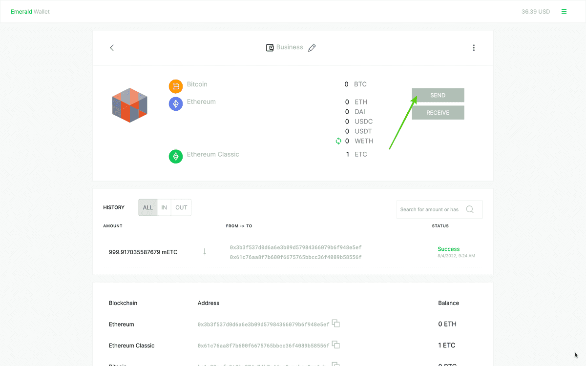Click the wallet cube avatar image

pos(129,105)
